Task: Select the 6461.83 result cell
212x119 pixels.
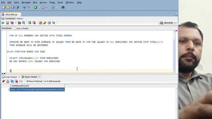Action: pyautogui.click(x=37, y=90)
